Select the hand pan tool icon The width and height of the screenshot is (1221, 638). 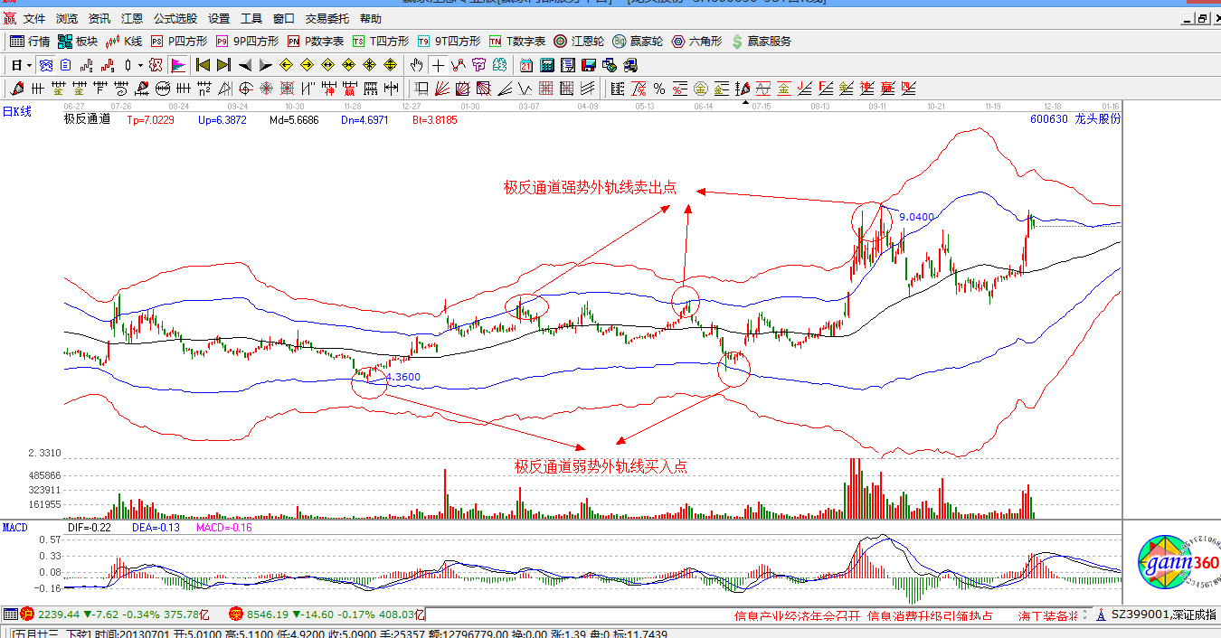coord(417,65)
